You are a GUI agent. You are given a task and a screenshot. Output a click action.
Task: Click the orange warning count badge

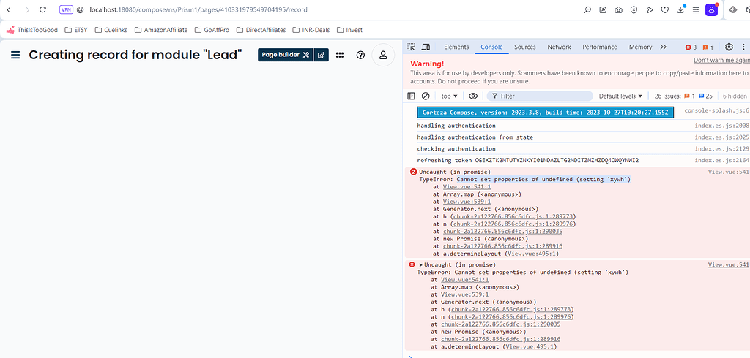pyautogui.click(x=708, y=47)
